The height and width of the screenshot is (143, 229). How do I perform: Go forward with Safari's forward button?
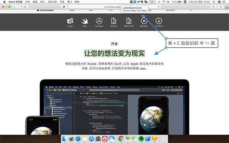pyautogui.click(x=19, y=7)
